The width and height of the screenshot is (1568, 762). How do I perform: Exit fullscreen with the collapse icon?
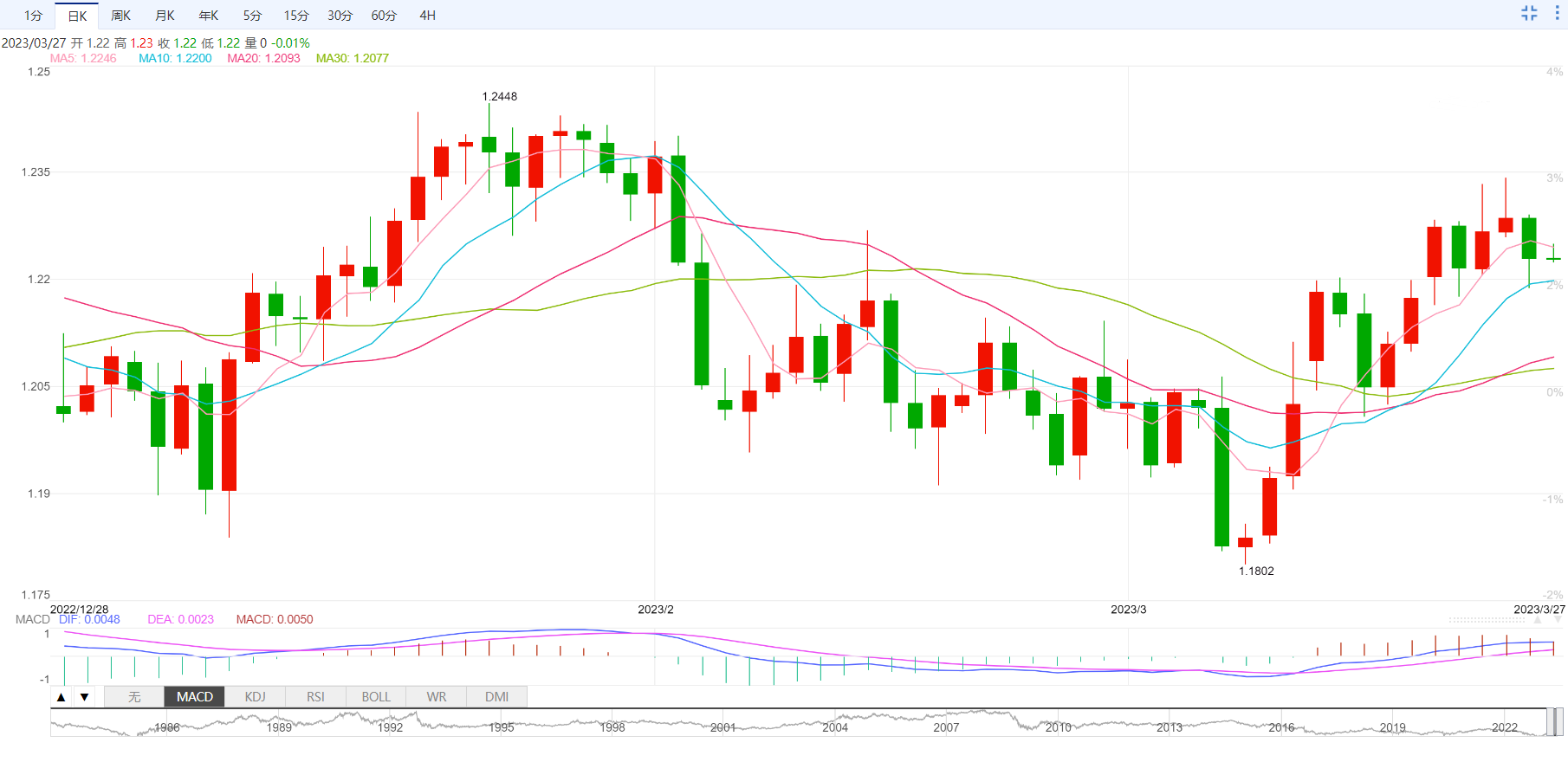pyautogui.click(x=1529, y=13)
